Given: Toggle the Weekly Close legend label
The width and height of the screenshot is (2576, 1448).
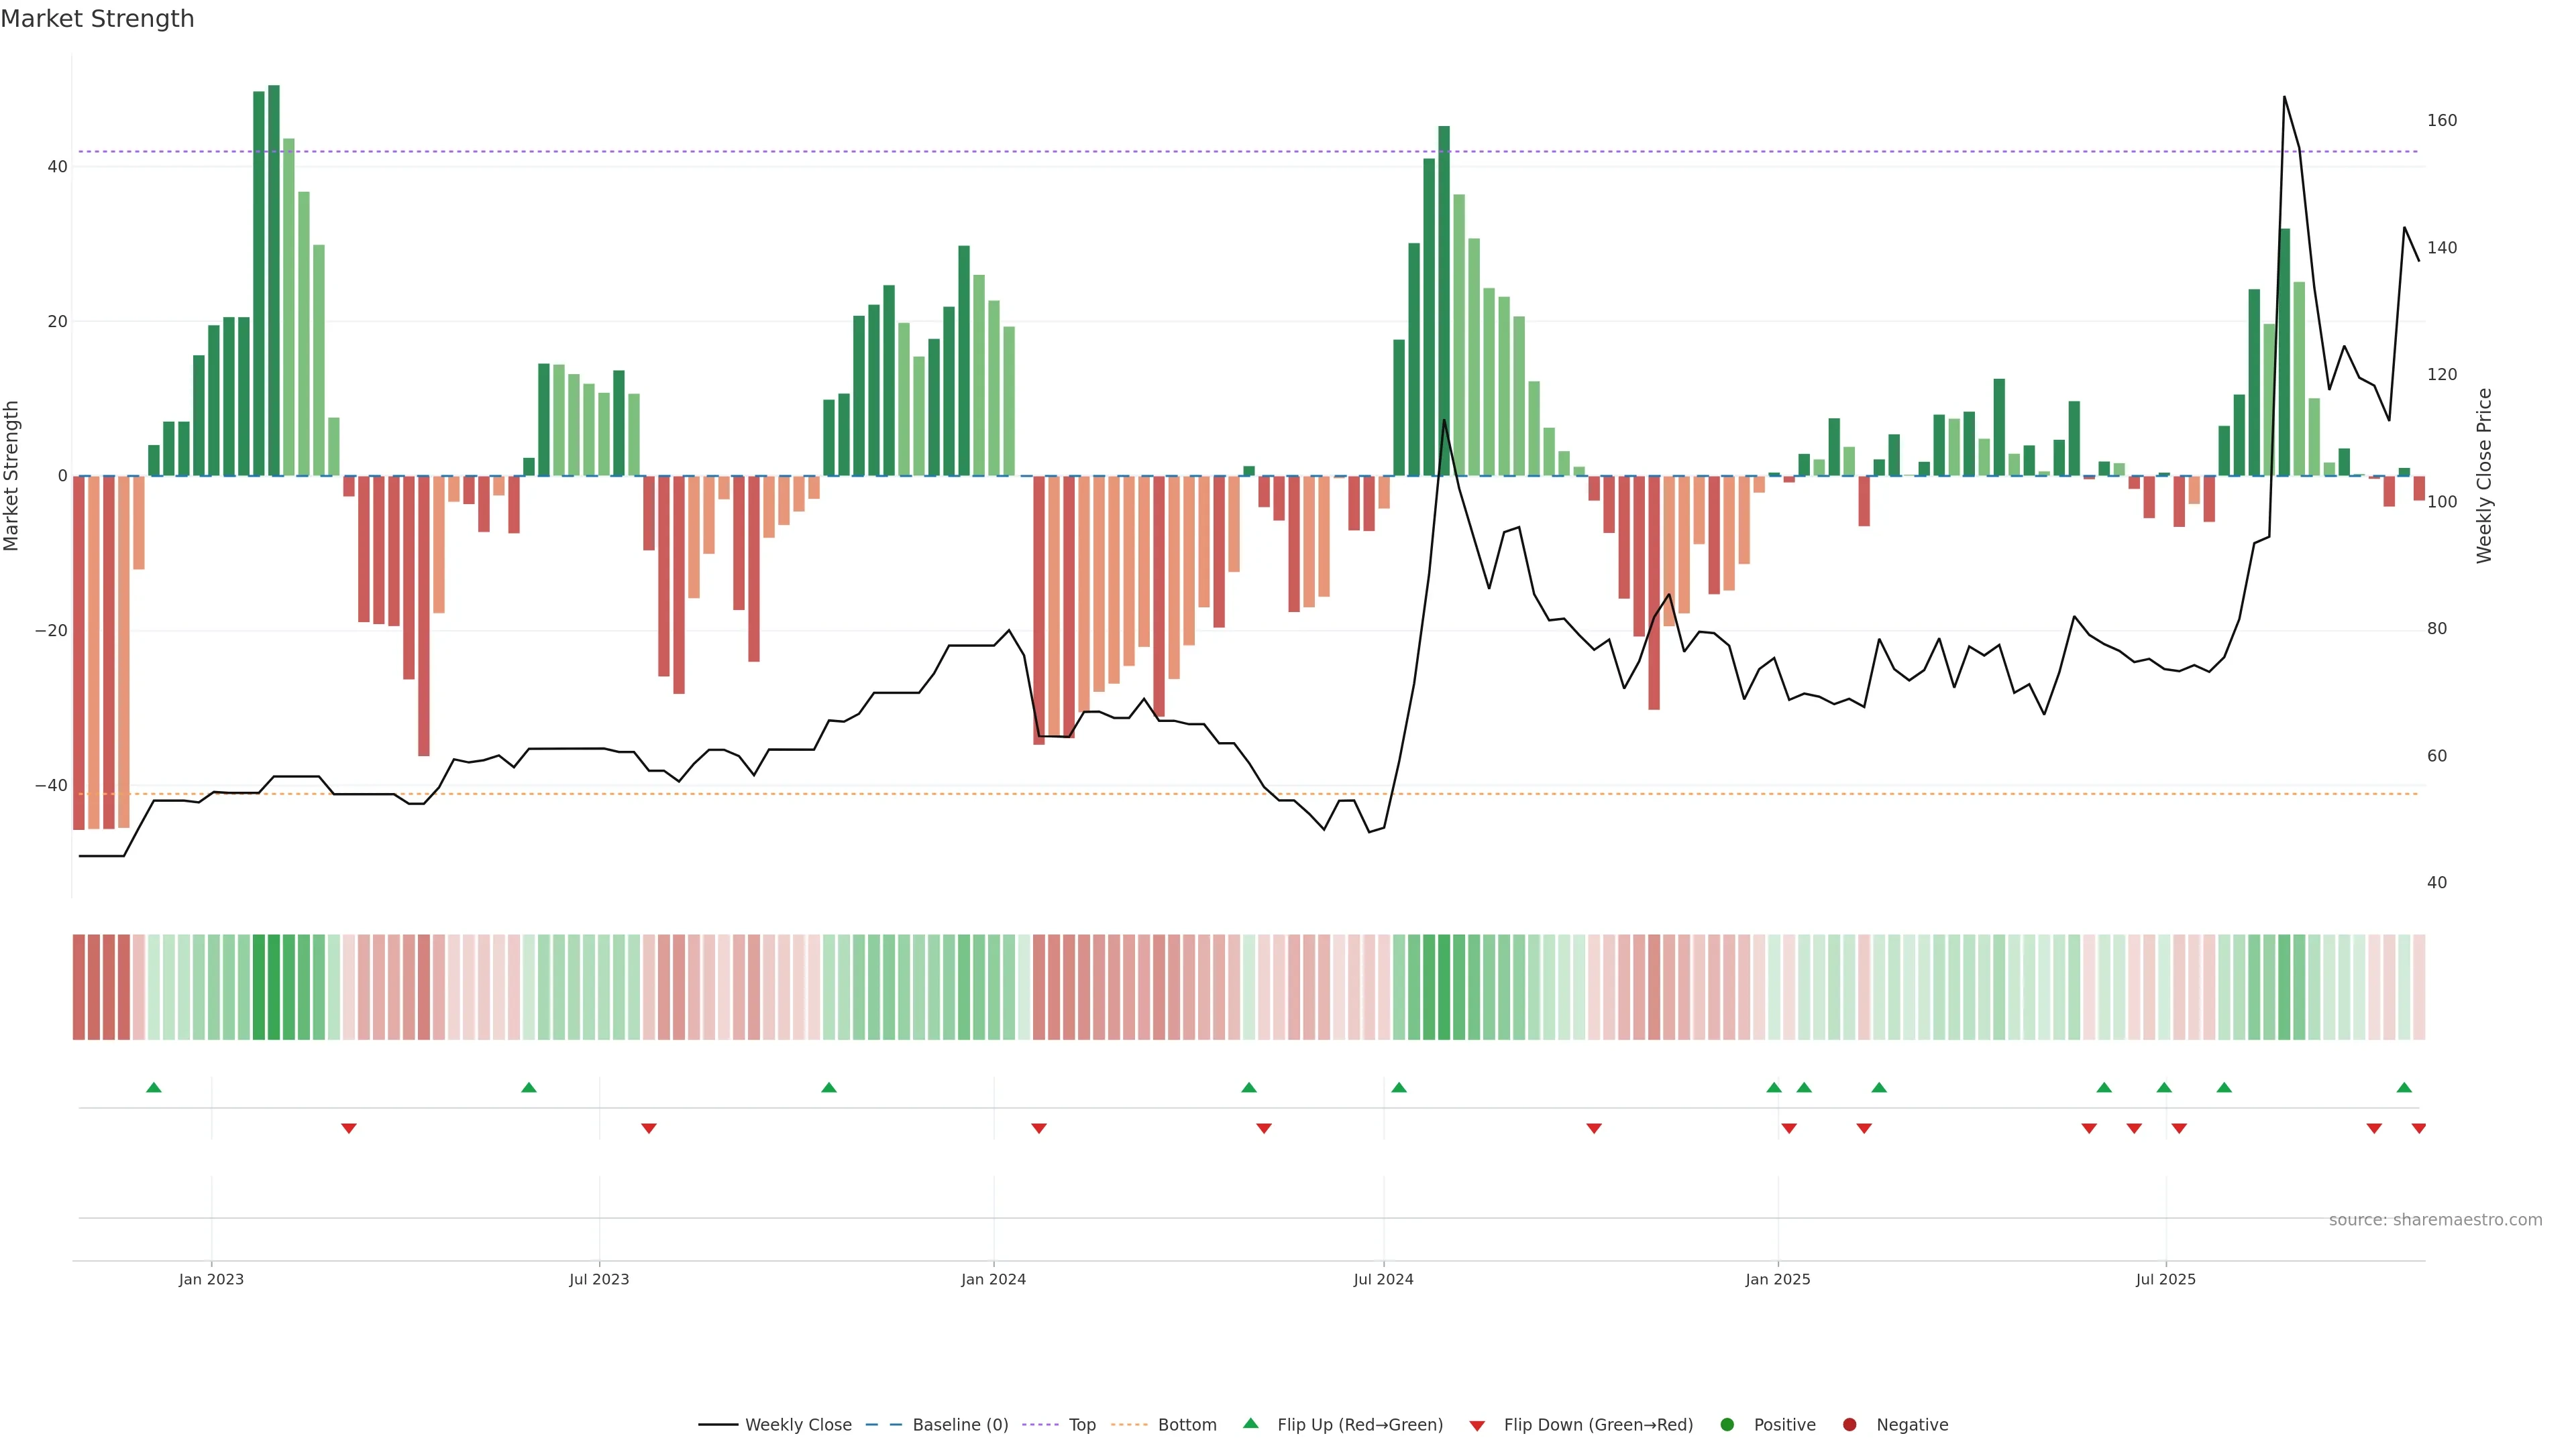Looking at the screenshot, I should 798,1425.
